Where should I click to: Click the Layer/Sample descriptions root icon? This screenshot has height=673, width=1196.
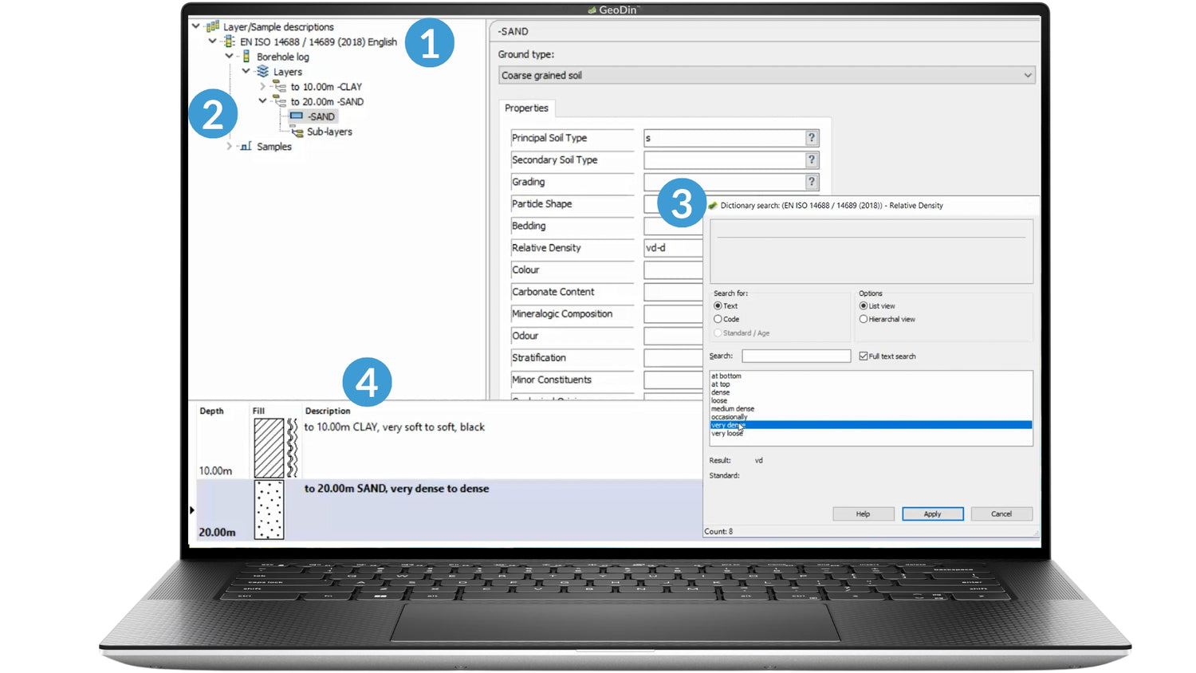click(x=212, y=26)
